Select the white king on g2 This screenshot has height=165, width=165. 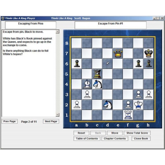tap(138, 105)
